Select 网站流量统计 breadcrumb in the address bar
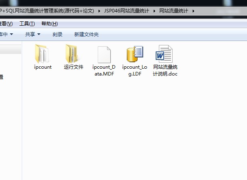The height and width of the screenshot is (180, 247). coord(173,11)
